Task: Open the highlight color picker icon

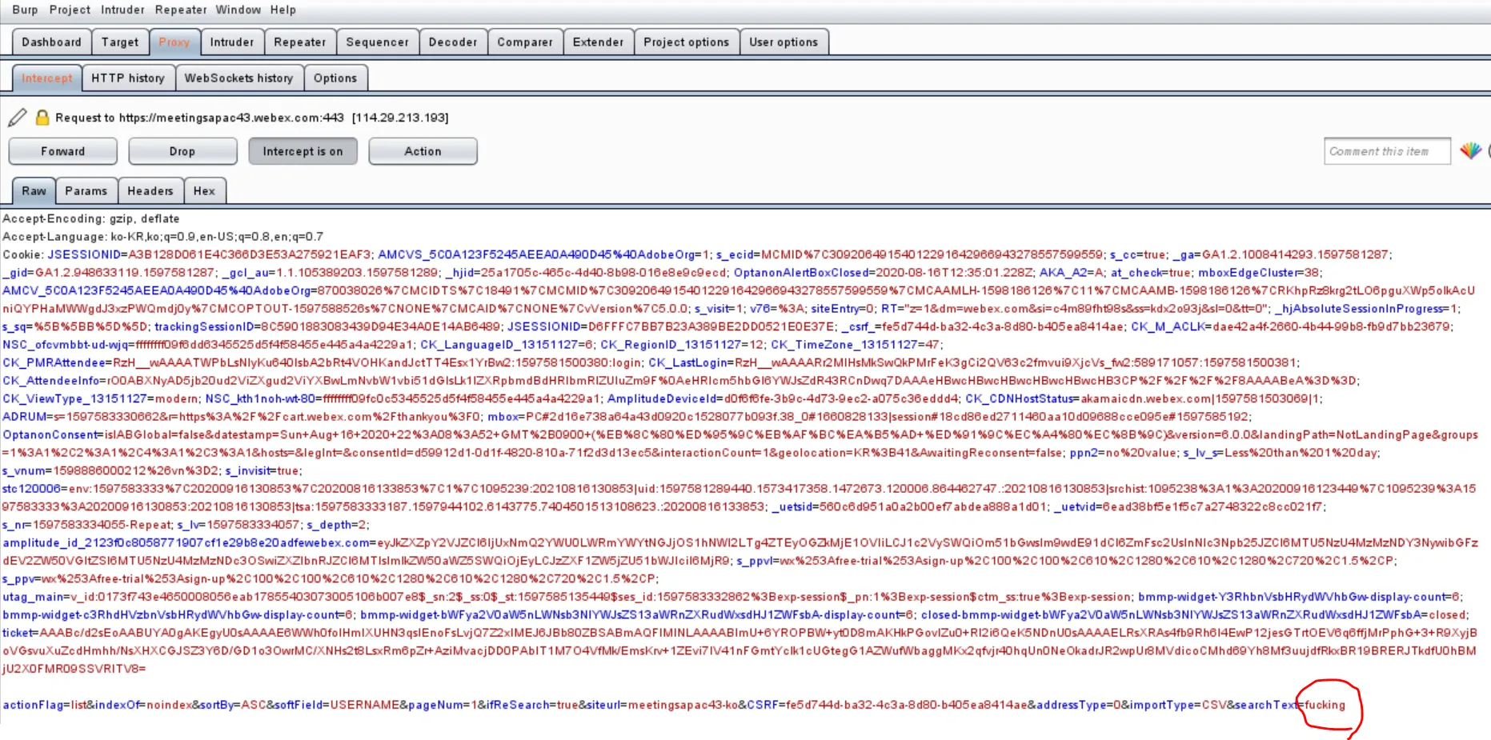Action: 1470,150
